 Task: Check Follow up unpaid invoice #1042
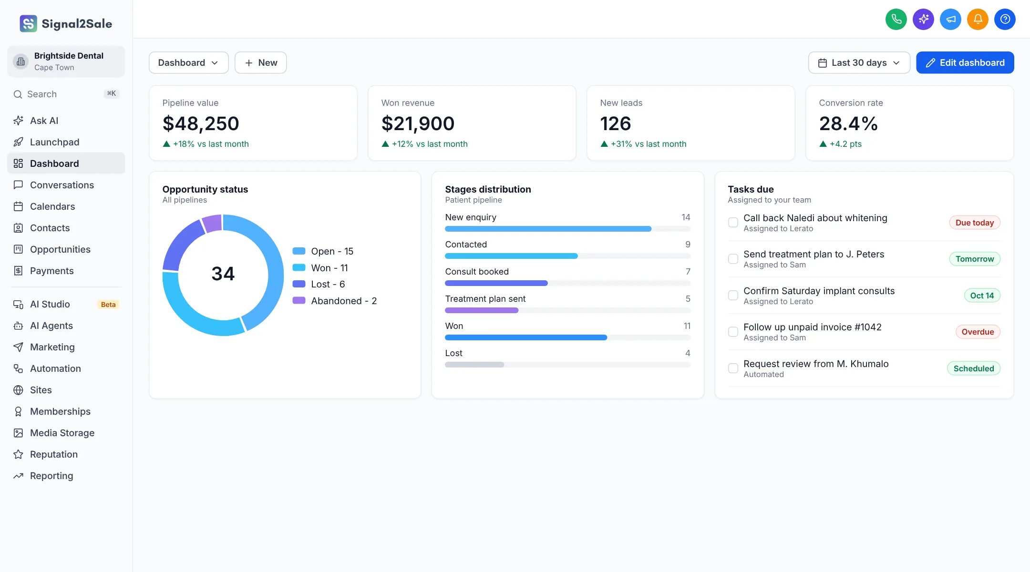point(733,332)
